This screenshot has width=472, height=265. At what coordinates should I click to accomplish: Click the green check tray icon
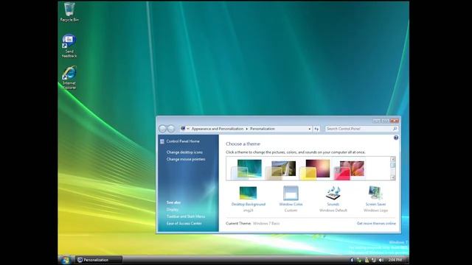pyautogui.click(x=359, y=260)
